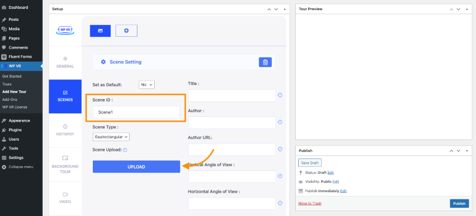Toggle the Setup panel collapse arrow

point(284,9)
